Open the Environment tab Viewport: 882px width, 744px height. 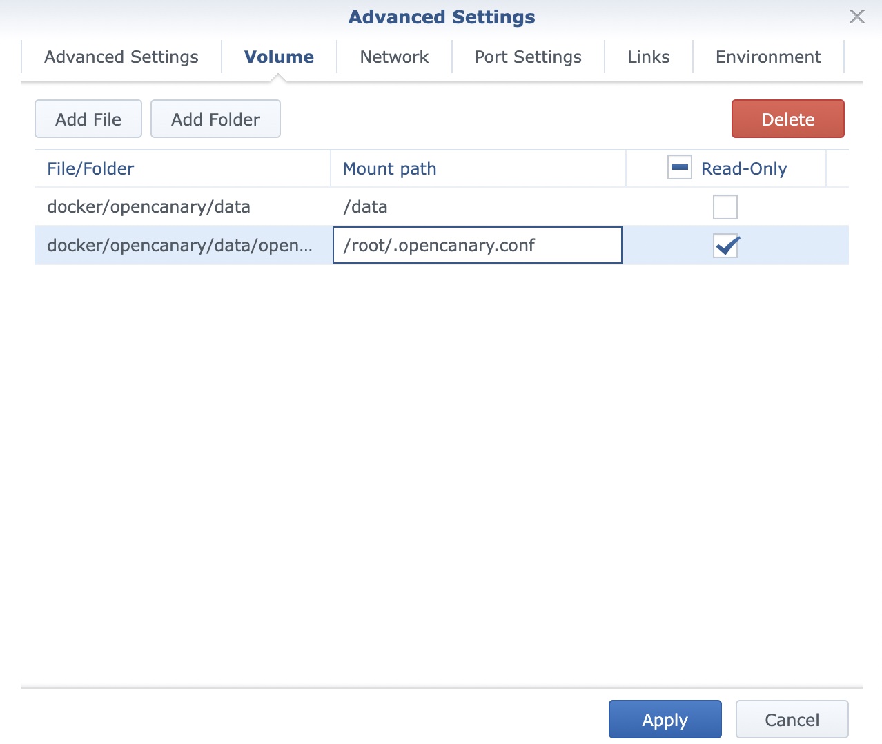pyautogui.click(x=768, y=57)
